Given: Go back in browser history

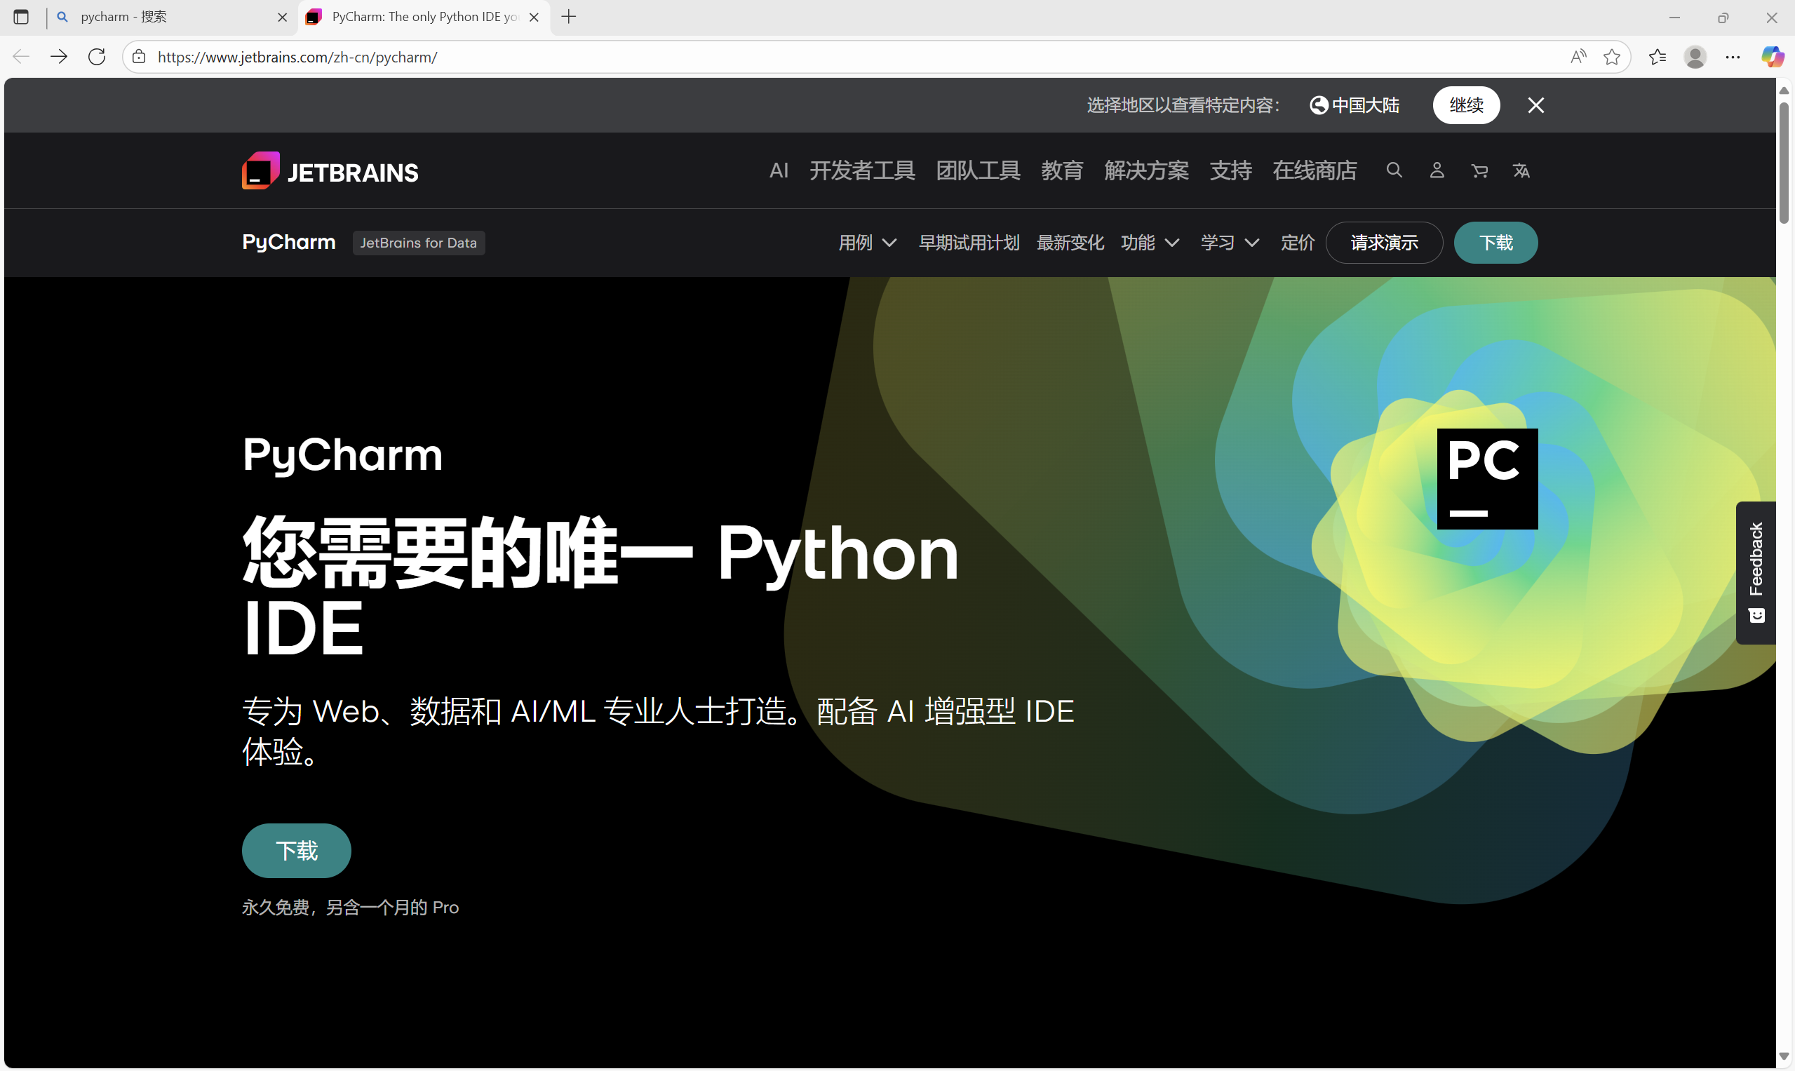Looking at the screenshot, I should [21, 57].
